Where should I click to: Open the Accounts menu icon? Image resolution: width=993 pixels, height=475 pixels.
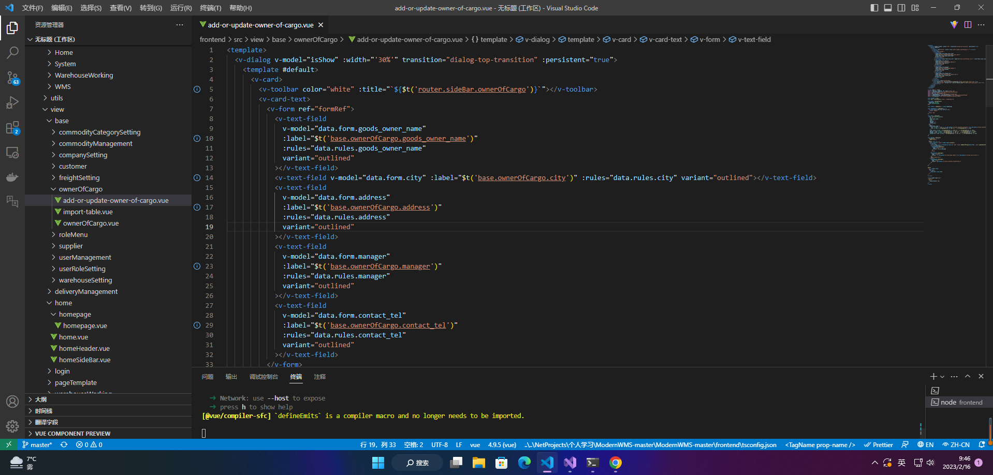click(x=12, y=402)
